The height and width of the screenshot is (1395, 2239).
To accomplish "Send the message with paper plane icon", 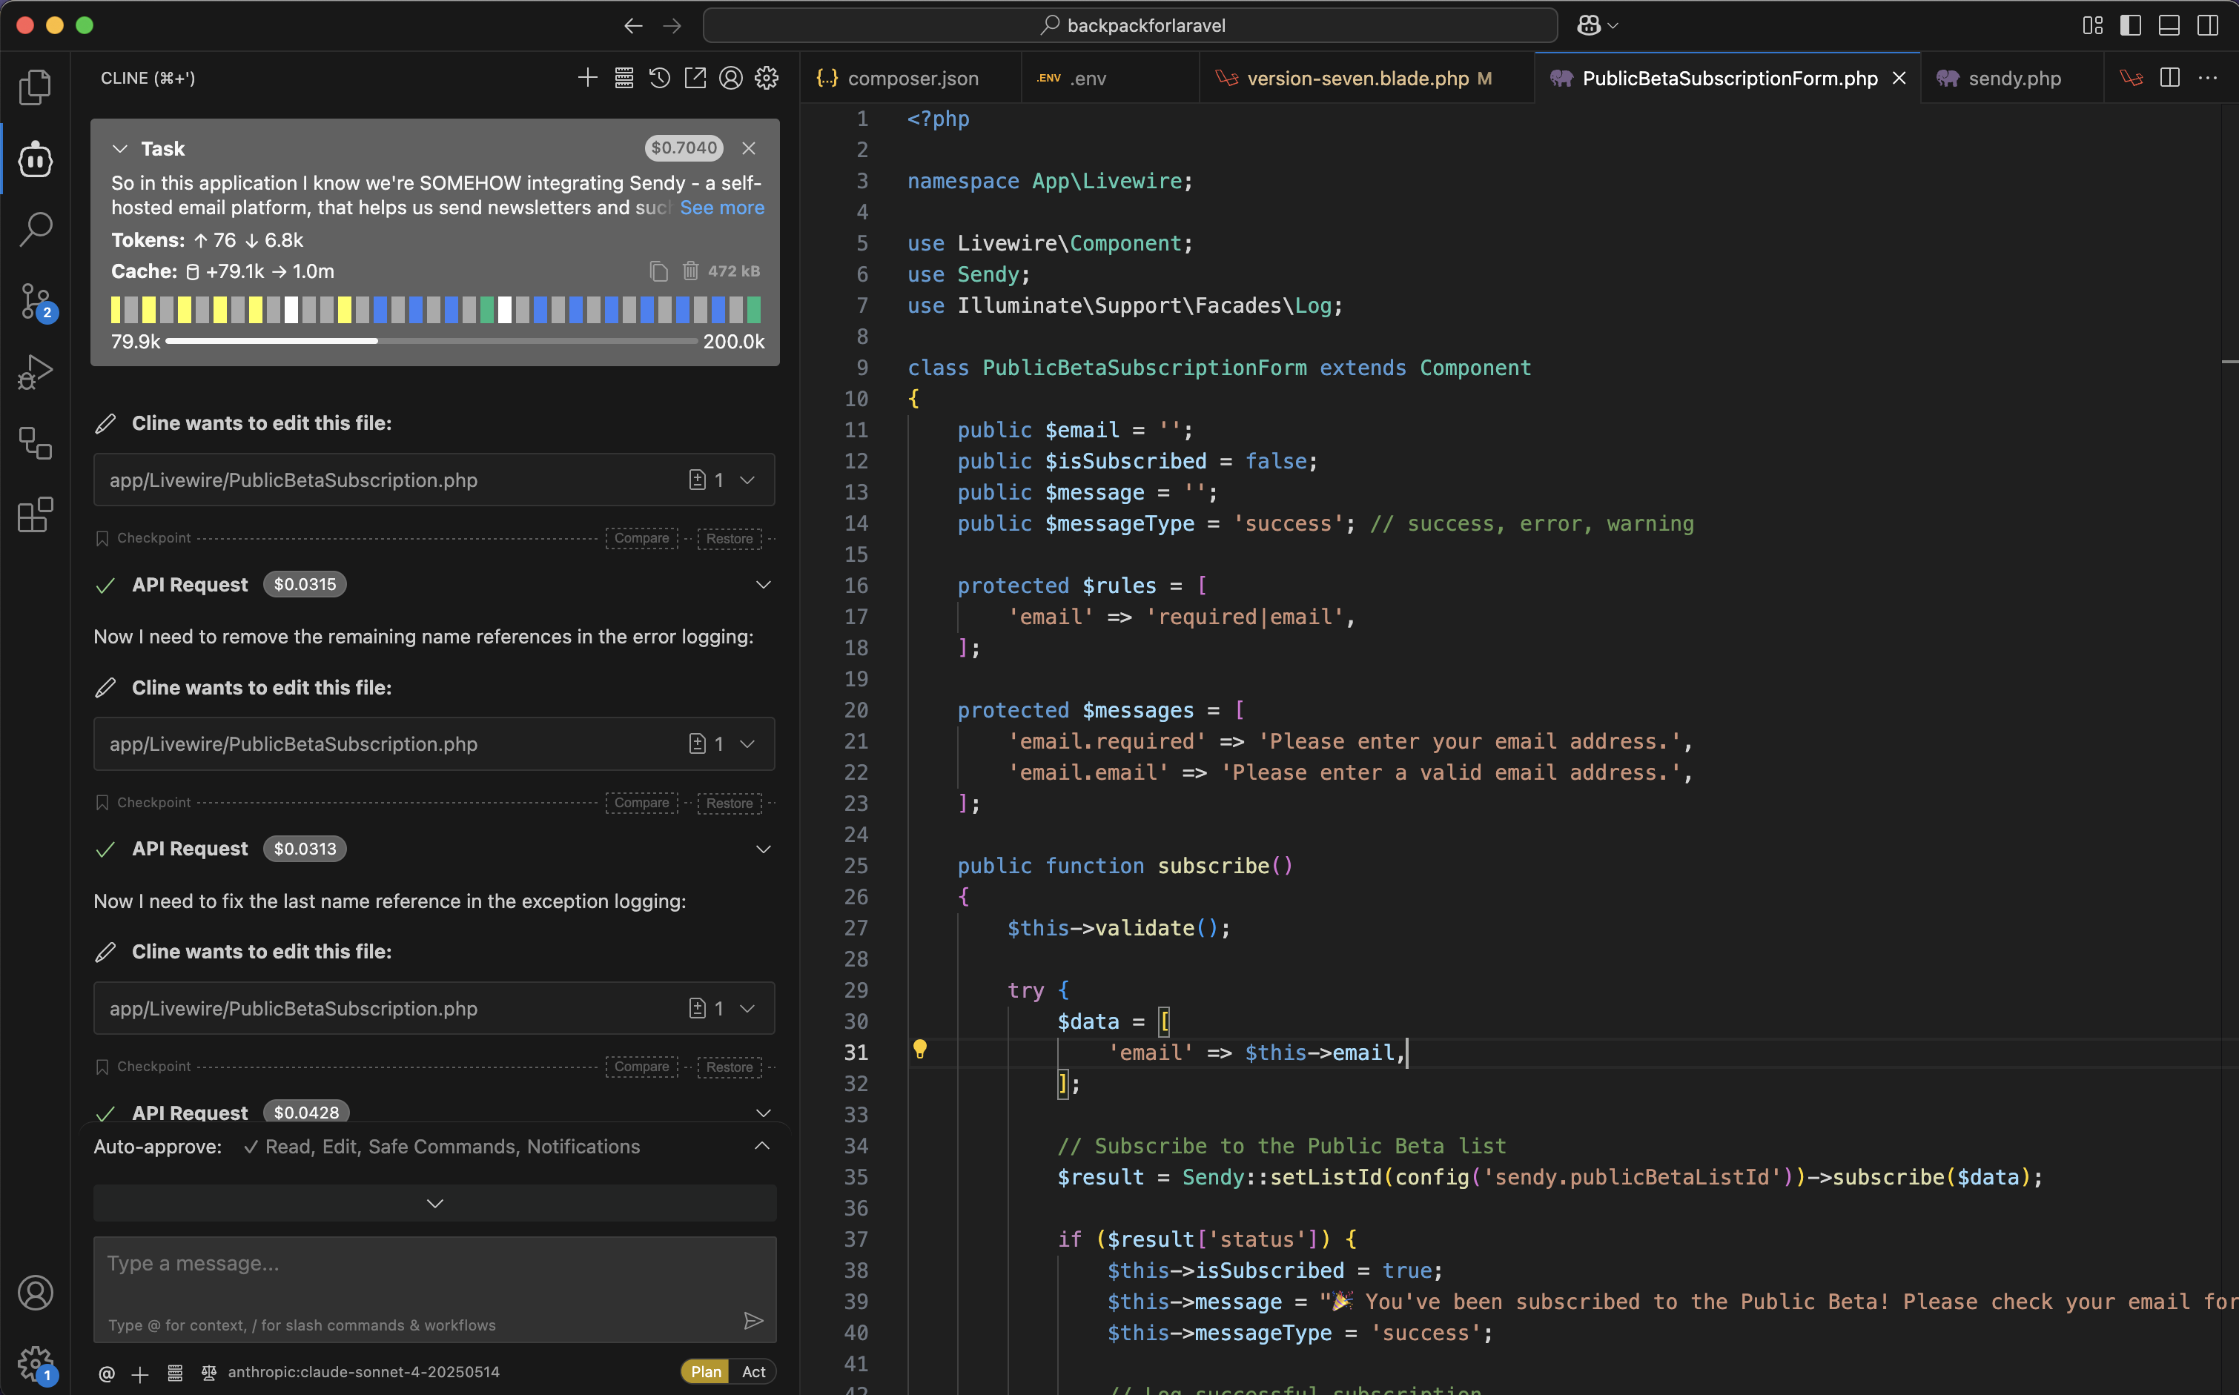I will pos(754,1321).
